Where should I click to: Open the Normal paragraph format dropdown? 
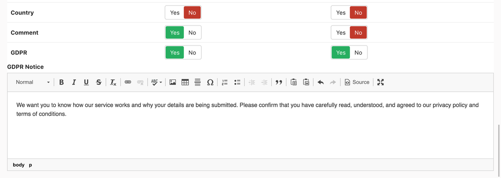pyautogui.click(x=33, y=82)
